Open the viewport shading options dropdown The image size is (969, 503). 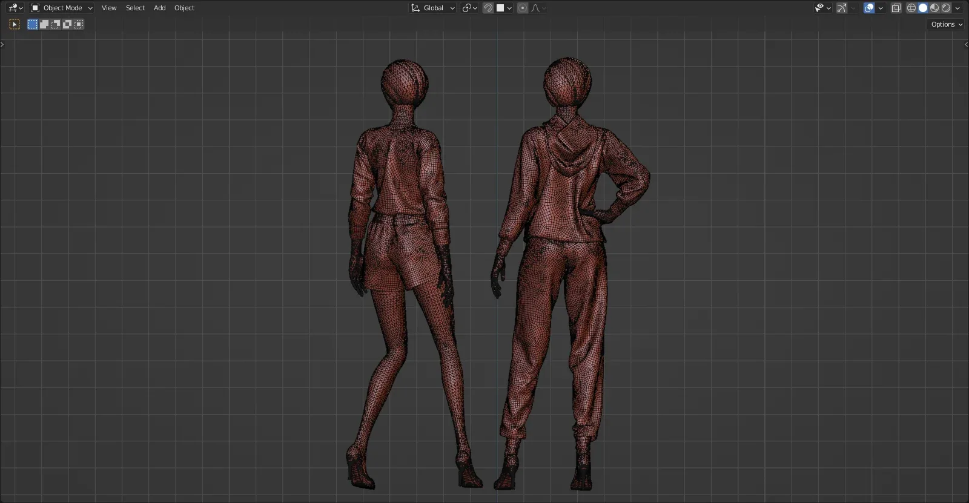(957, 8)
